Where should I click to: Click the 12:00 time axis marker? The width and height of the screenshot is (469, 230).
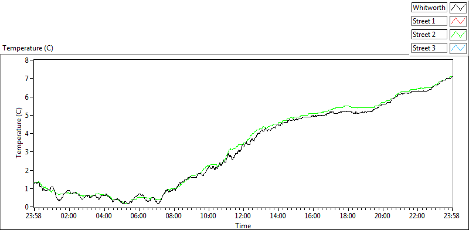click(x=243, y=216)
